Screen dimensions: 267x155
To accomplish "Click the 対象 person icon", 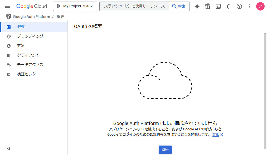I will tap(9, 46).
